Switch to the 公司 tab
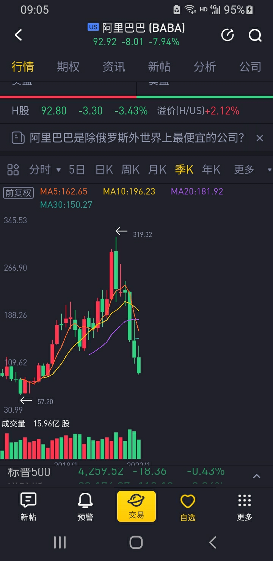Viewport: 273px width, 561px height. click(250, 67)
